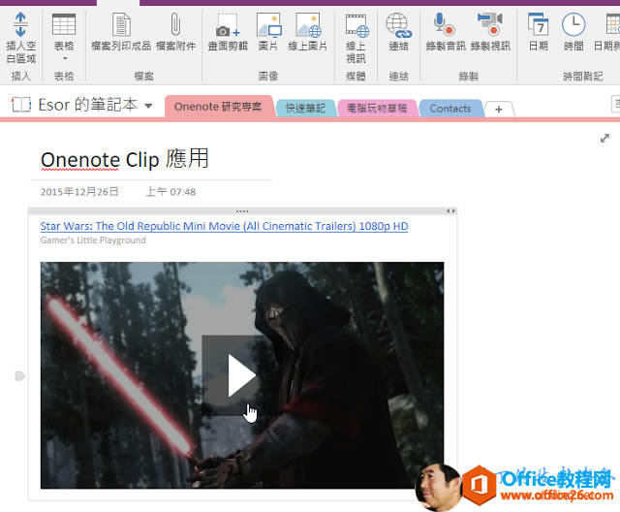Click the date 2015年12月26日
Image resolution: width=620 pixels, height=512 pixels.
point(79,192)
